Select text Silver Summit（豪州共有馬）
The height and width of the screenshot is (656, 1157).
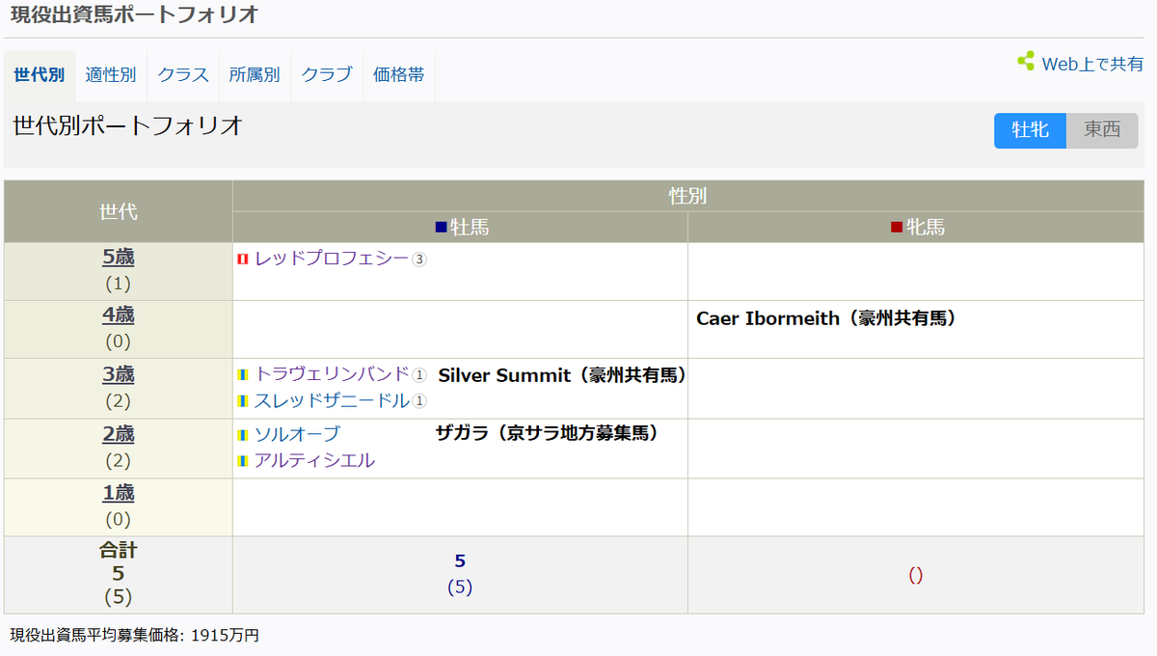coord(562,375)
